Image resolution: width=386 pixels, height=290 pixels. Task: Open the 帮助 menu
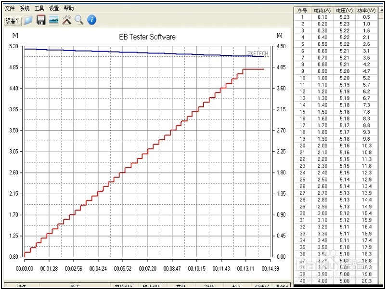(69, 8)
